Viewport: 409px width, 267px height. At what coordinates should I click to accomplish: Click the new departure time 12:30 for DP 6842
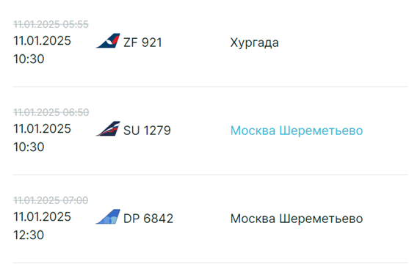pos(29,235)
